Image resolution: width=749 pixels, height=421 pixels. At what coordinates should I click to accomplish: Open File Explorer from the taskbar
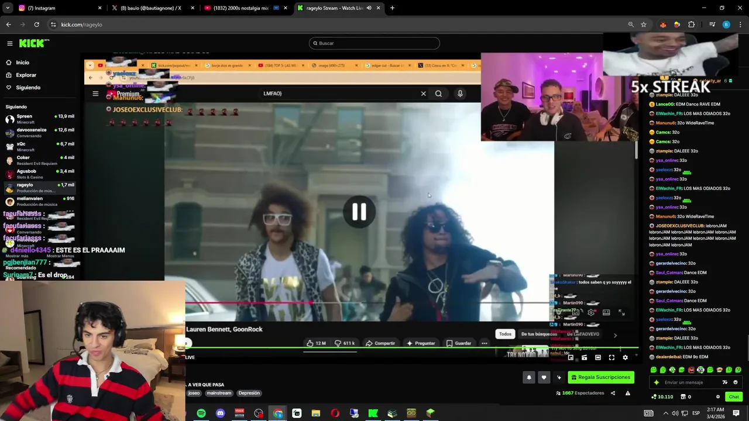click(316, 413)
